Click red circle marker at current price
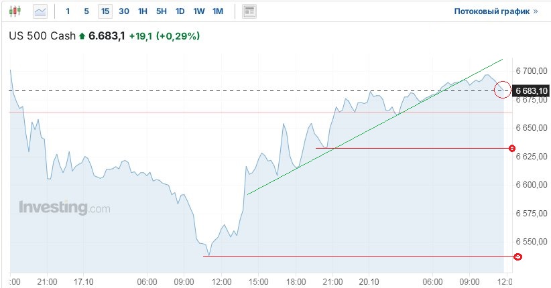 click(501, 90)
